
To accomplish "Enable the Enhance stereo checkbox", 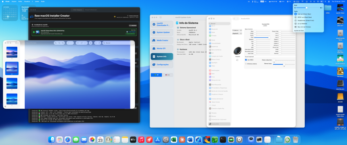I will coord(246,64).
